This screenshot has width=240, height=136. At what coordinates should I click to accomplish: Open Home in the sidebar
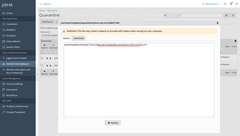(x=9, y=13)
